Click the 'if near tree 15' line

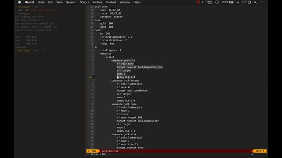(x=127, y=144)
